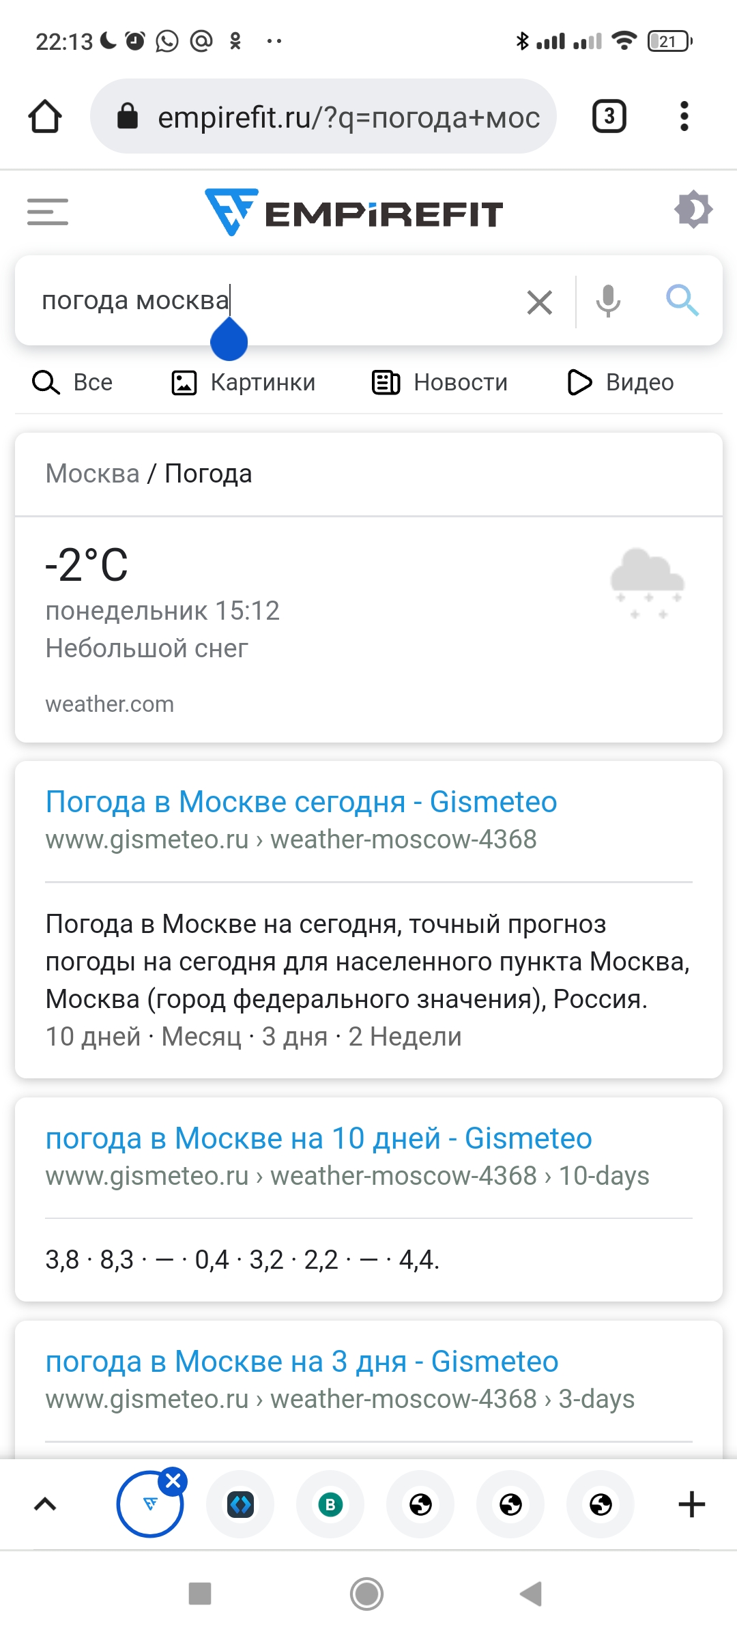The height and width of the screenshot is (1638, 737).
Task: Tap the browser home icon
Action: coord(45,117)
